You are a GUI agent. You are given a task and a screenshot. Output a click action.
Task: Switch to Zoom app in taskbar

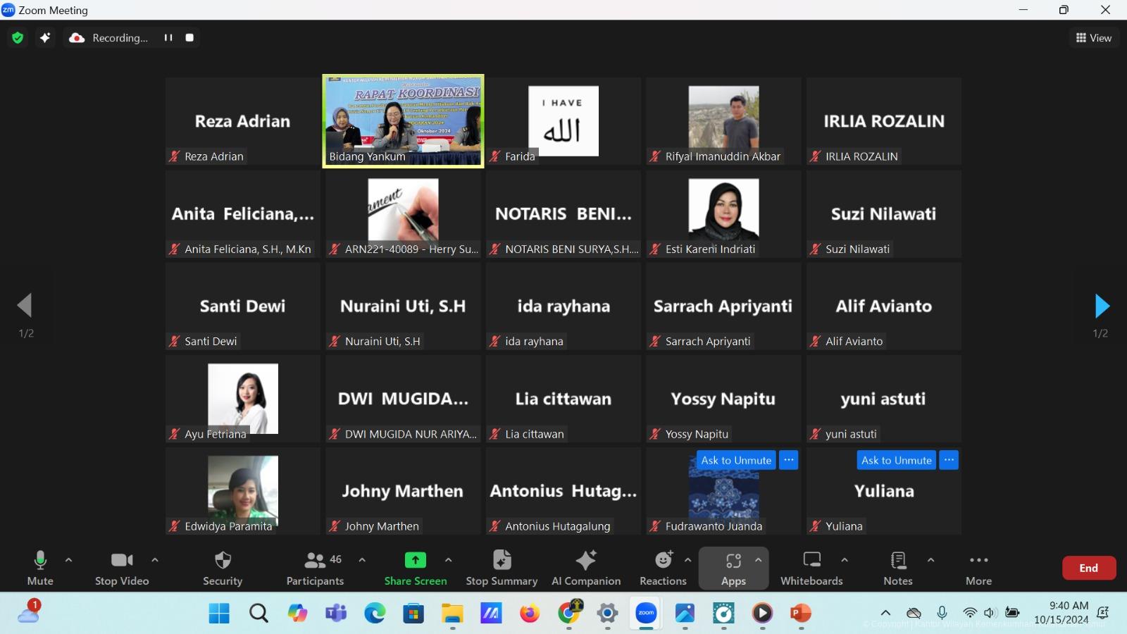(x=646, y=613)
